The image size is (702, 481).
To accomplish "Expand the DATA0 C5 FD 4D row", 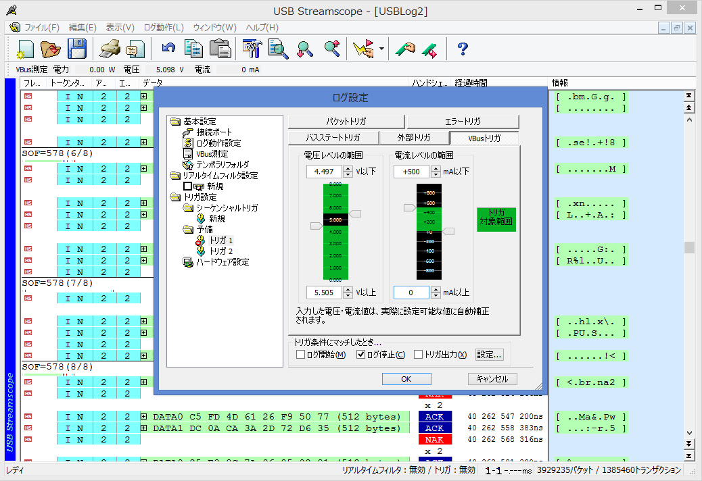I will pyautogui.click(x=143, y=417).
